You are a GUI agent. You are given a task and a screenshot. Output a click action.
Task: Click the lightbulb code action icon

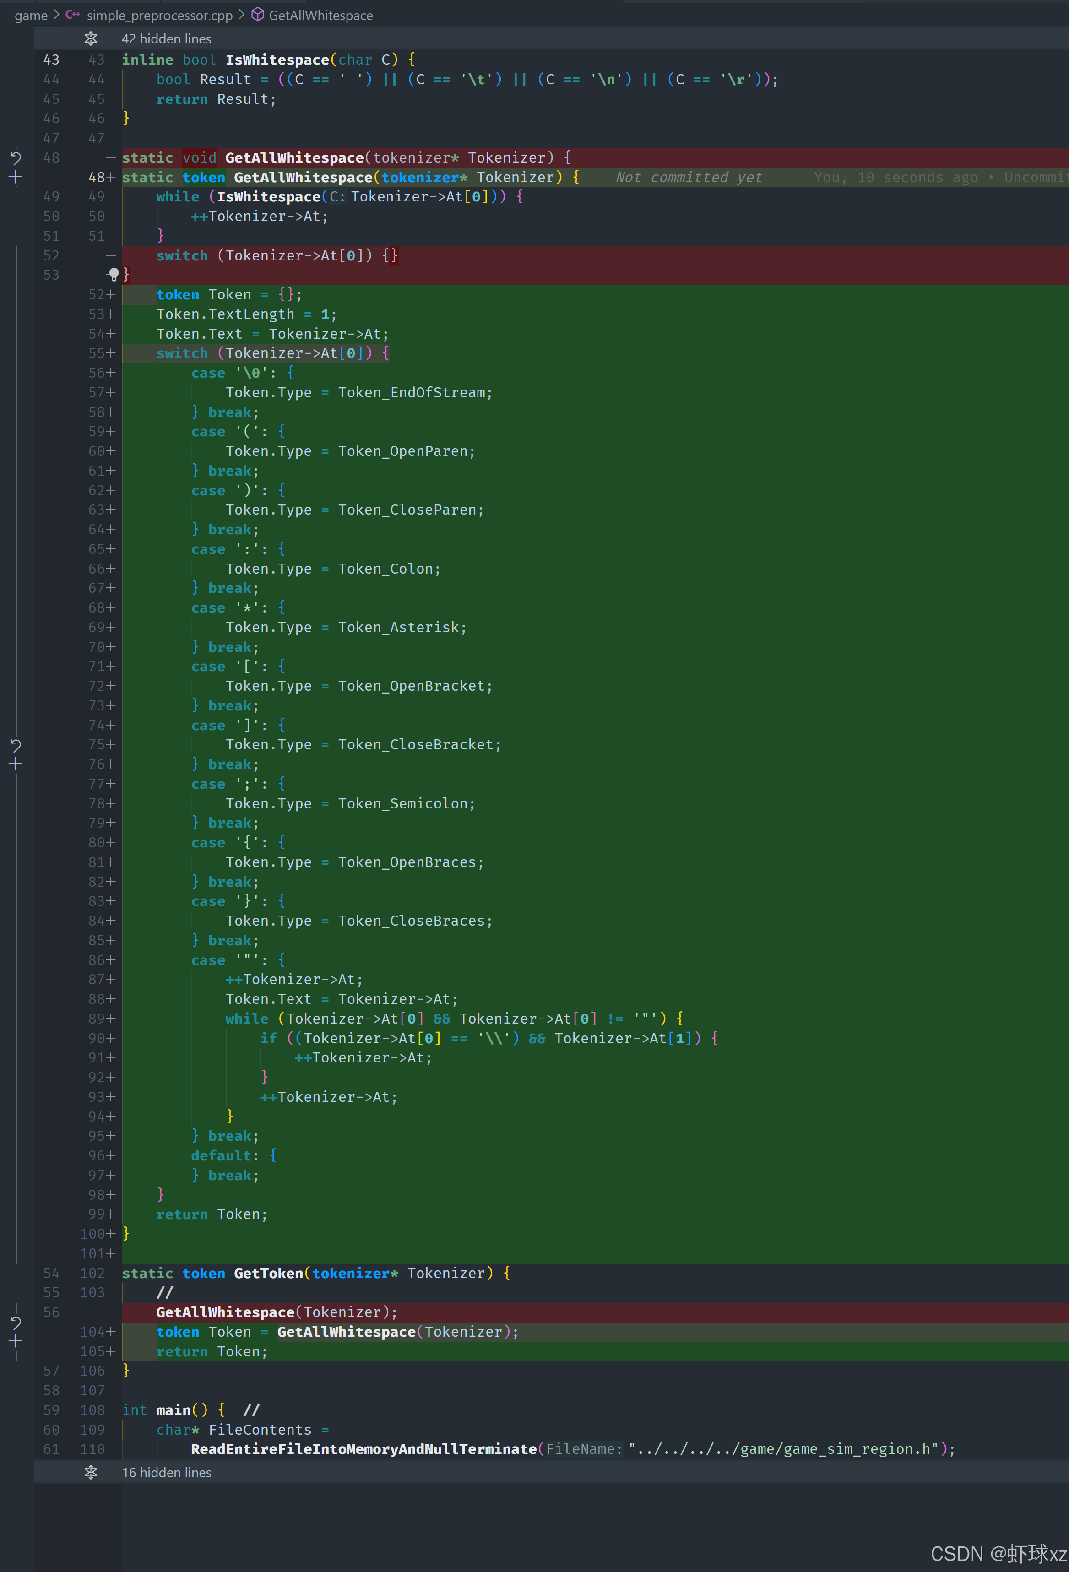click(x=114, y=274)
